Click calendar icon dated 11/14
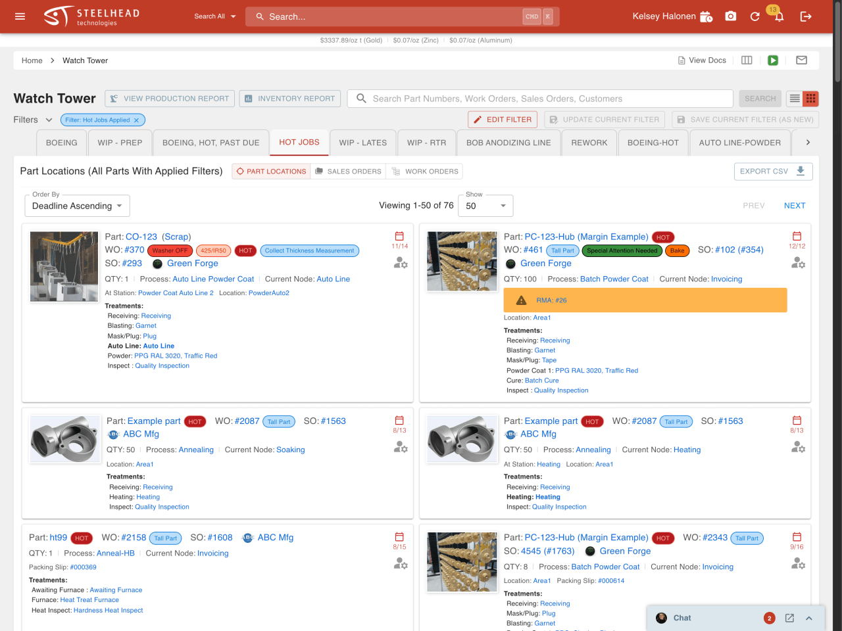Viewport: 842px width, 631px height. (399, 236)
